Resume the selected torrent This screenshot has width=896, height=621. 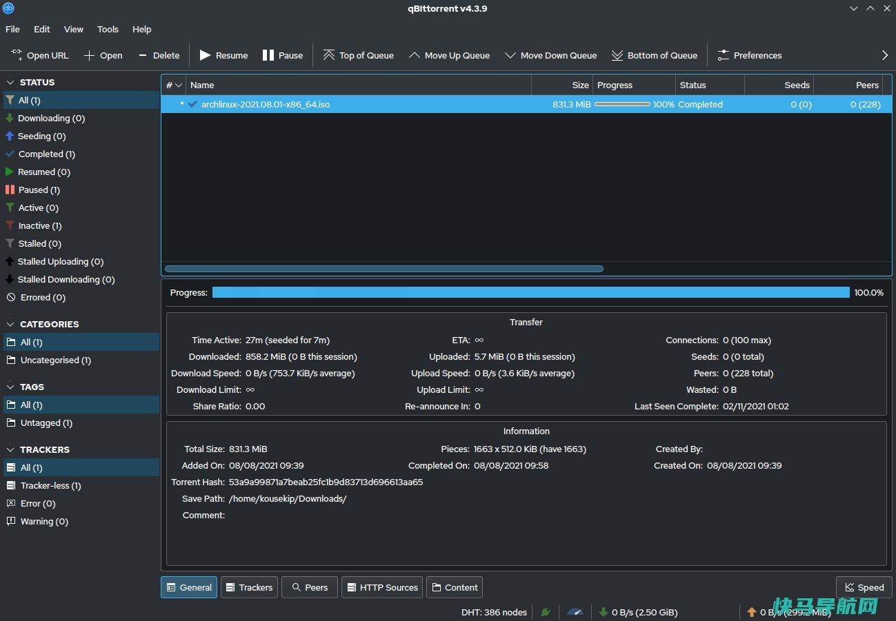pyautogui.click(x=223, y=55)
